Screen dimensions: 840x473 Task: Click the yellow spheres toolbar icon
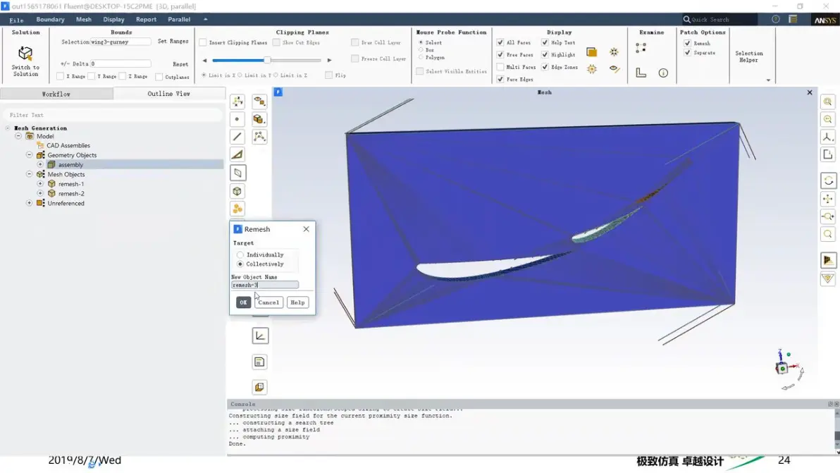[237, 209]
